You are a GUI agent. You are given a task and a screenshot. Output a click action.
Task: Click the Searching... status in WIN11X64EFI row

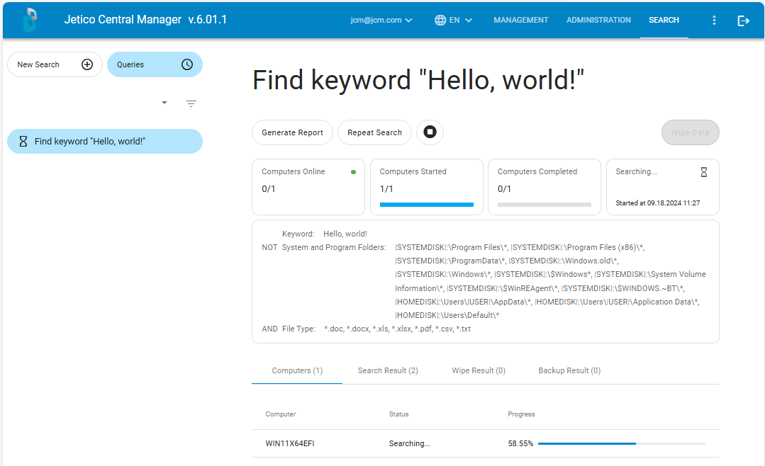[x=409, y=443]
